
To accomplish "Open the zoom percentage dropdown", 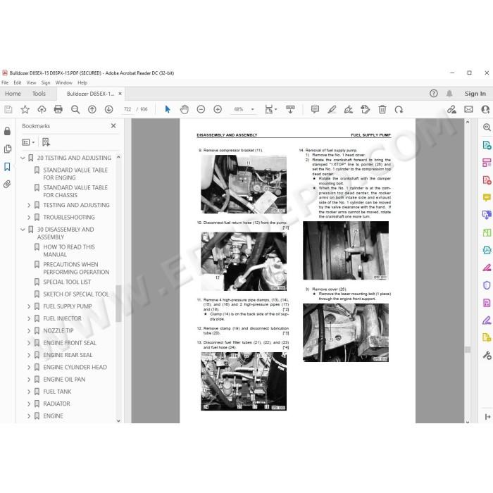I will click(x=252, y=109).
